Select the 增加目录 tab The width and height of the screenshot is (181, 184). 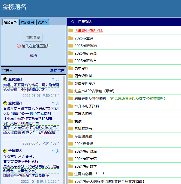coord(10,22)
